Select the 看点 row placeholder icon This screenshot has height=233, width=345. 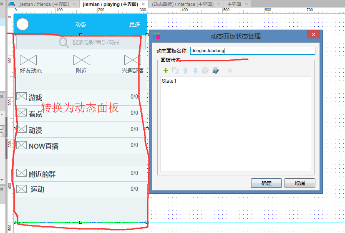click(x=22, y=113)
